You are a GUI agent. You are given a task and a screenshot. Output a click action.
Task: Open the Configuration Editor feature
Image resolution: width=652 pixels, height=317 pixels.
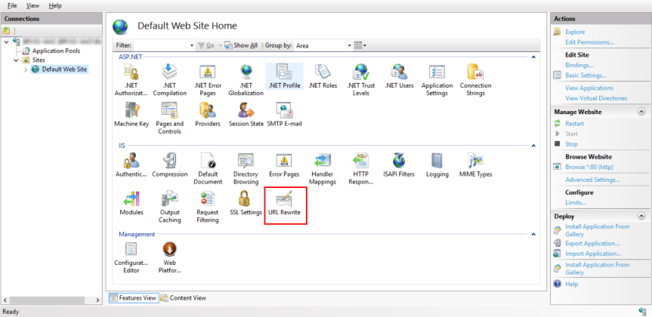pos(131,257)
